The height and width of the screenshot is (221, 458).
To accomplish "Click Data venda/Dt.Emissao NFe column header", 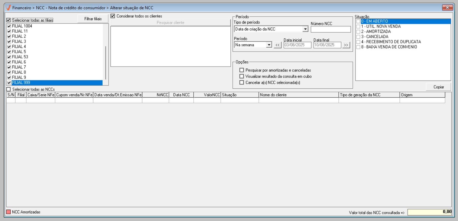I will 118,95.
